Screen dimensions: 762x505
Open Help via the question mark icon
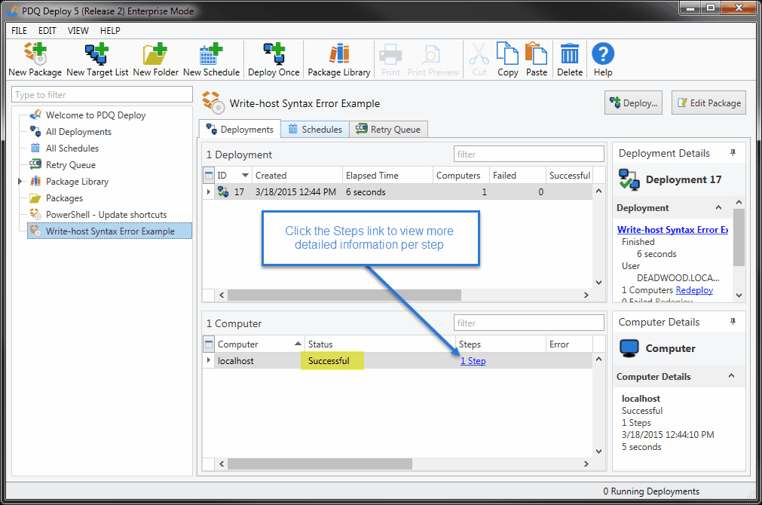point(603,54)
